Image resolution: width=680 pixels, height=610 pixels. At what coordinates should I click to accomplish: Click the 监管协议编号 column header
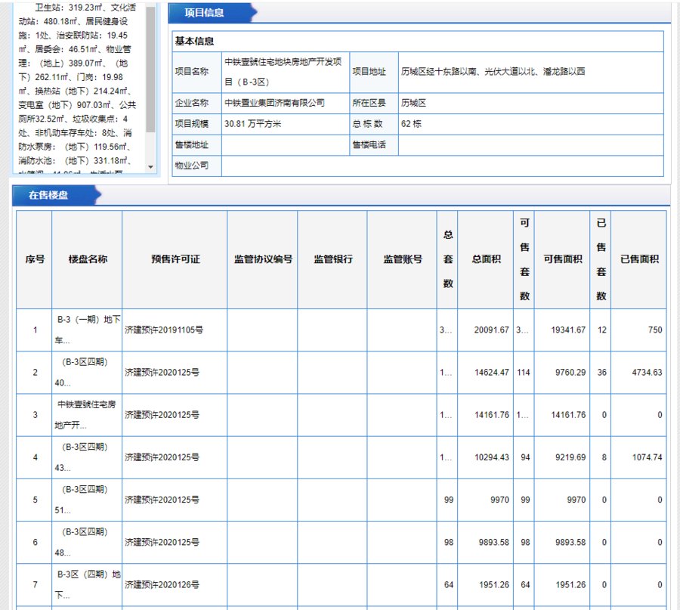pos(262,259)
